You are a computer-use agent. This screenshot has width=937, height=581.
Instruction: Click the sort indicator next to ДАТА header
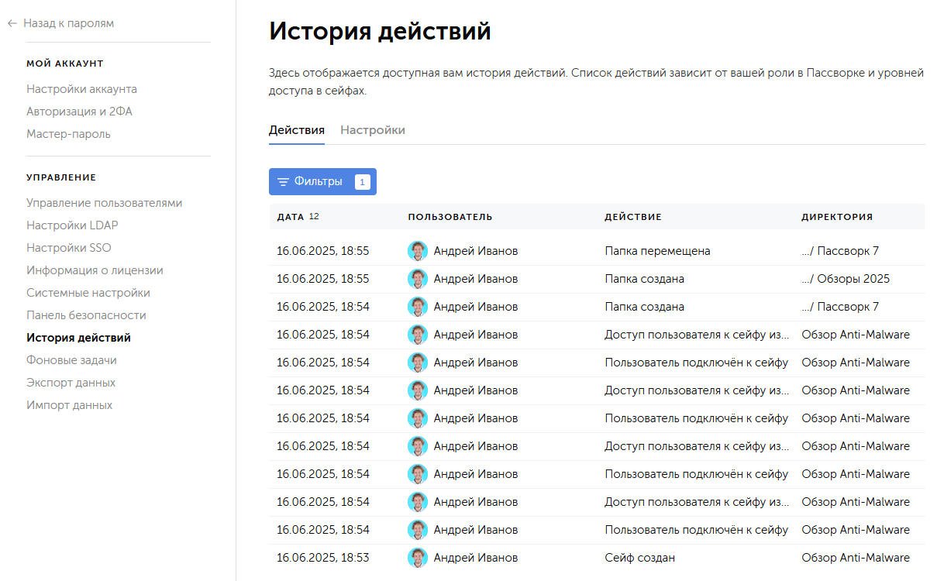pos(314,217)
